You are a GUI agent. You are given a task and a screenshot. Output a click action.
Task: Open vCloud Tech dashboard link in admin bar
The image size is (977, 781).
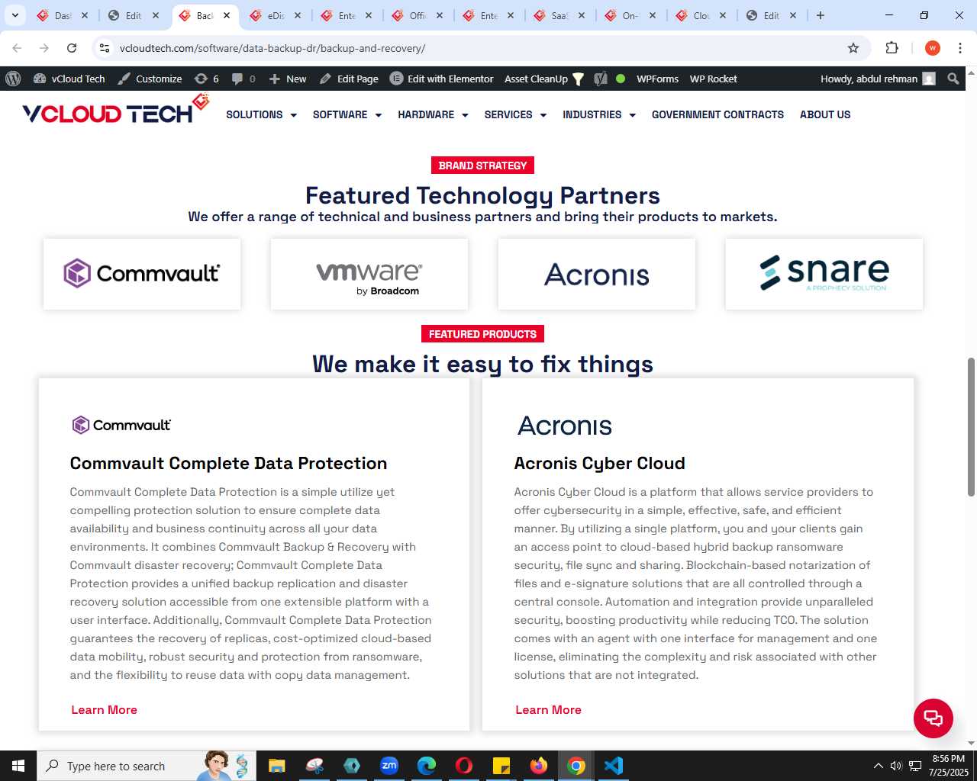click(69, 79)
